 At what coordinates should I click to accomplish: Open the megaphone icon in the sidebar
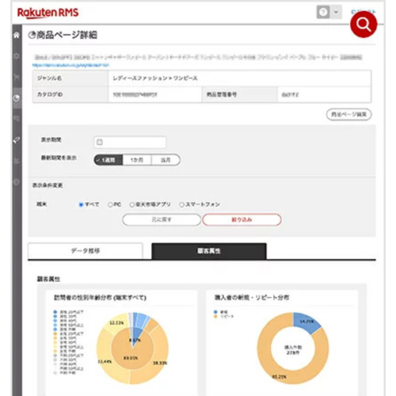point(17,140)
